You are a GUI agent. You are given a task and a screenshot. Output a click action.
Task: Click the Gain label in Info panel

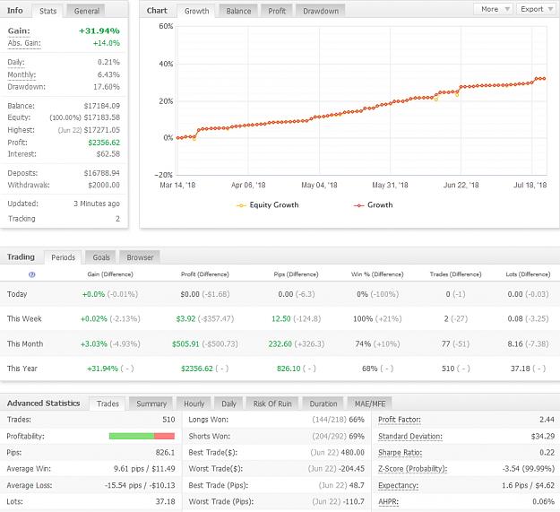coord(19,30)
